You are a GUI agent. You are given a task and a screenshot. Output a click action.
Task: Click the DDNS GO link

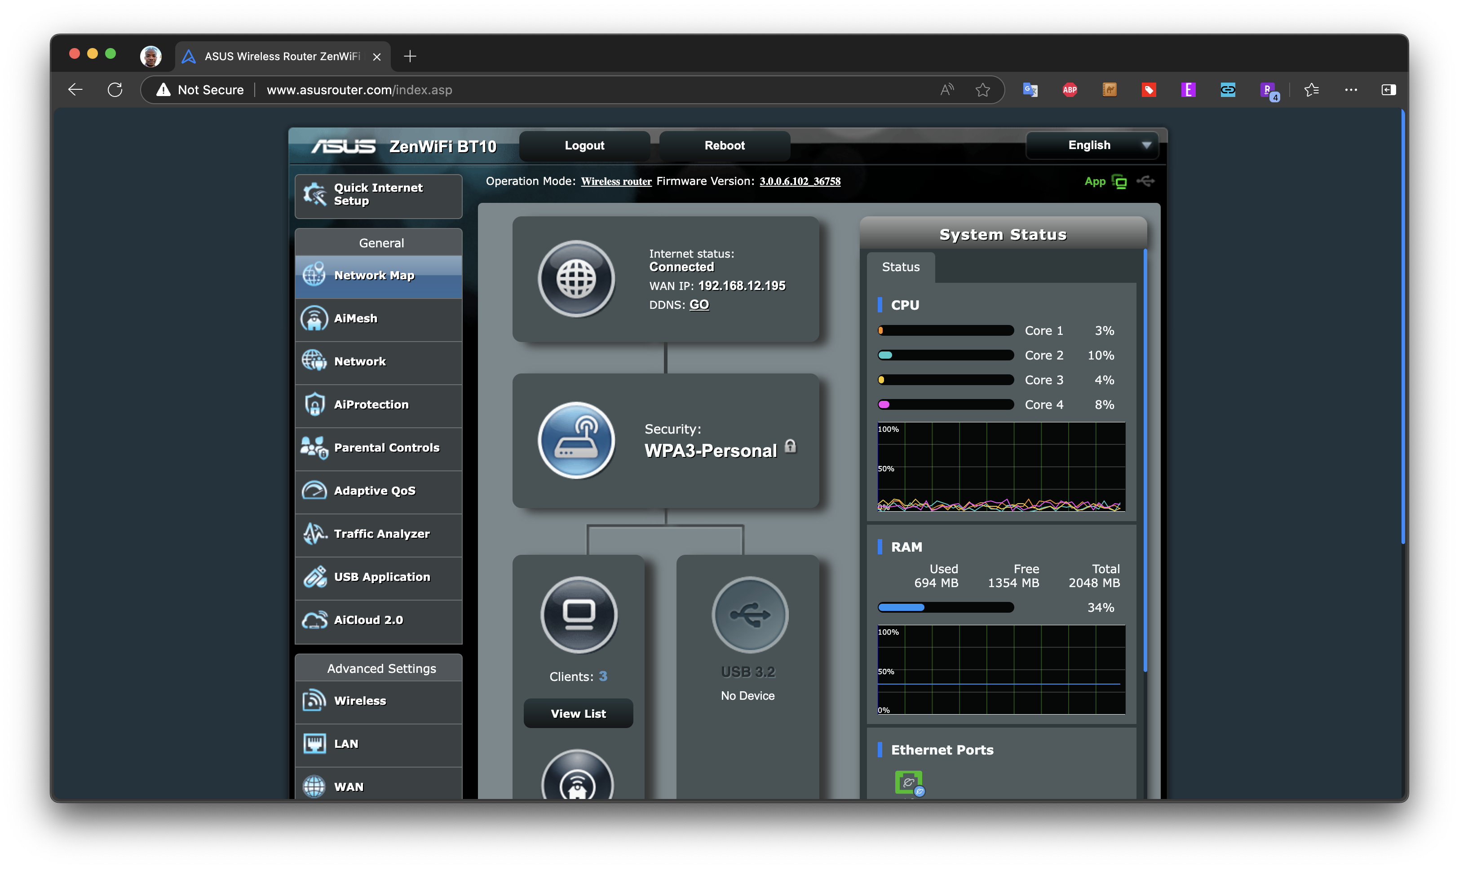point(699,305)
